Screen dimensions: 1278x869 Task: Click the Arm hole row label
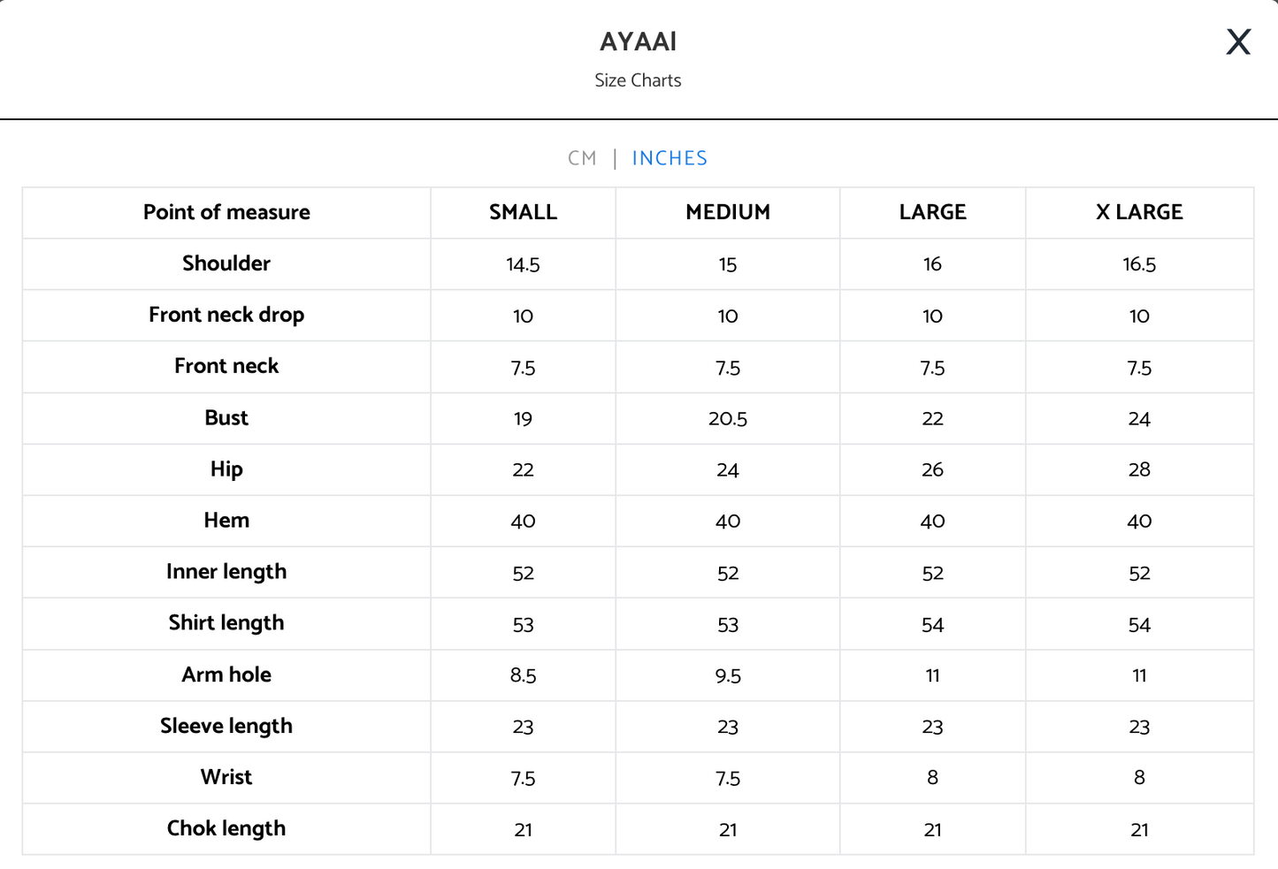226,675
